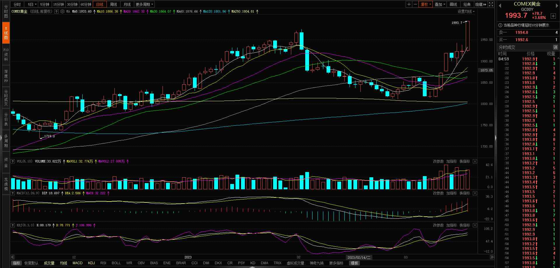Open MA settings gear icon beside COMEX黄金 label

click(x=62, y=12)
